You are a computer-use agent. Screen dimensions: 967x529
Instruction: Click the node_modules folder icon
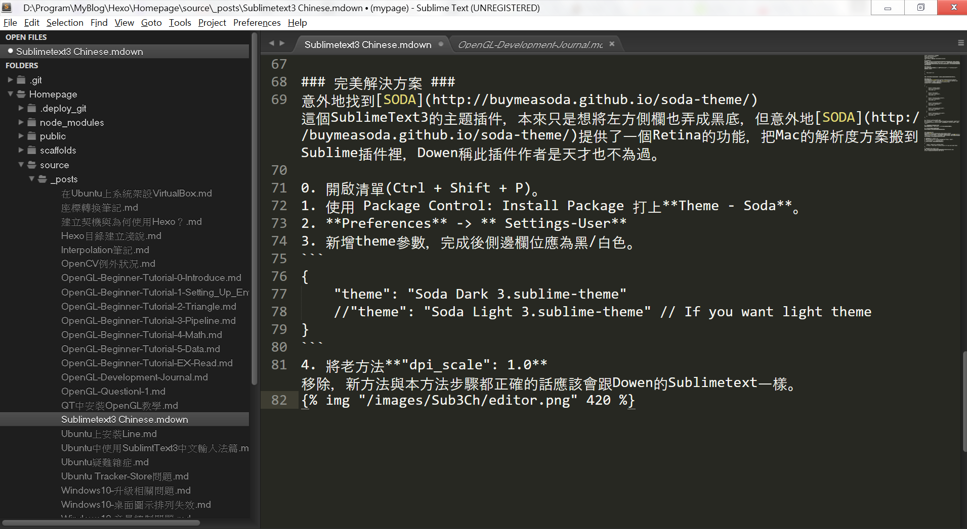pyautogui.click(x=32, y=122)
